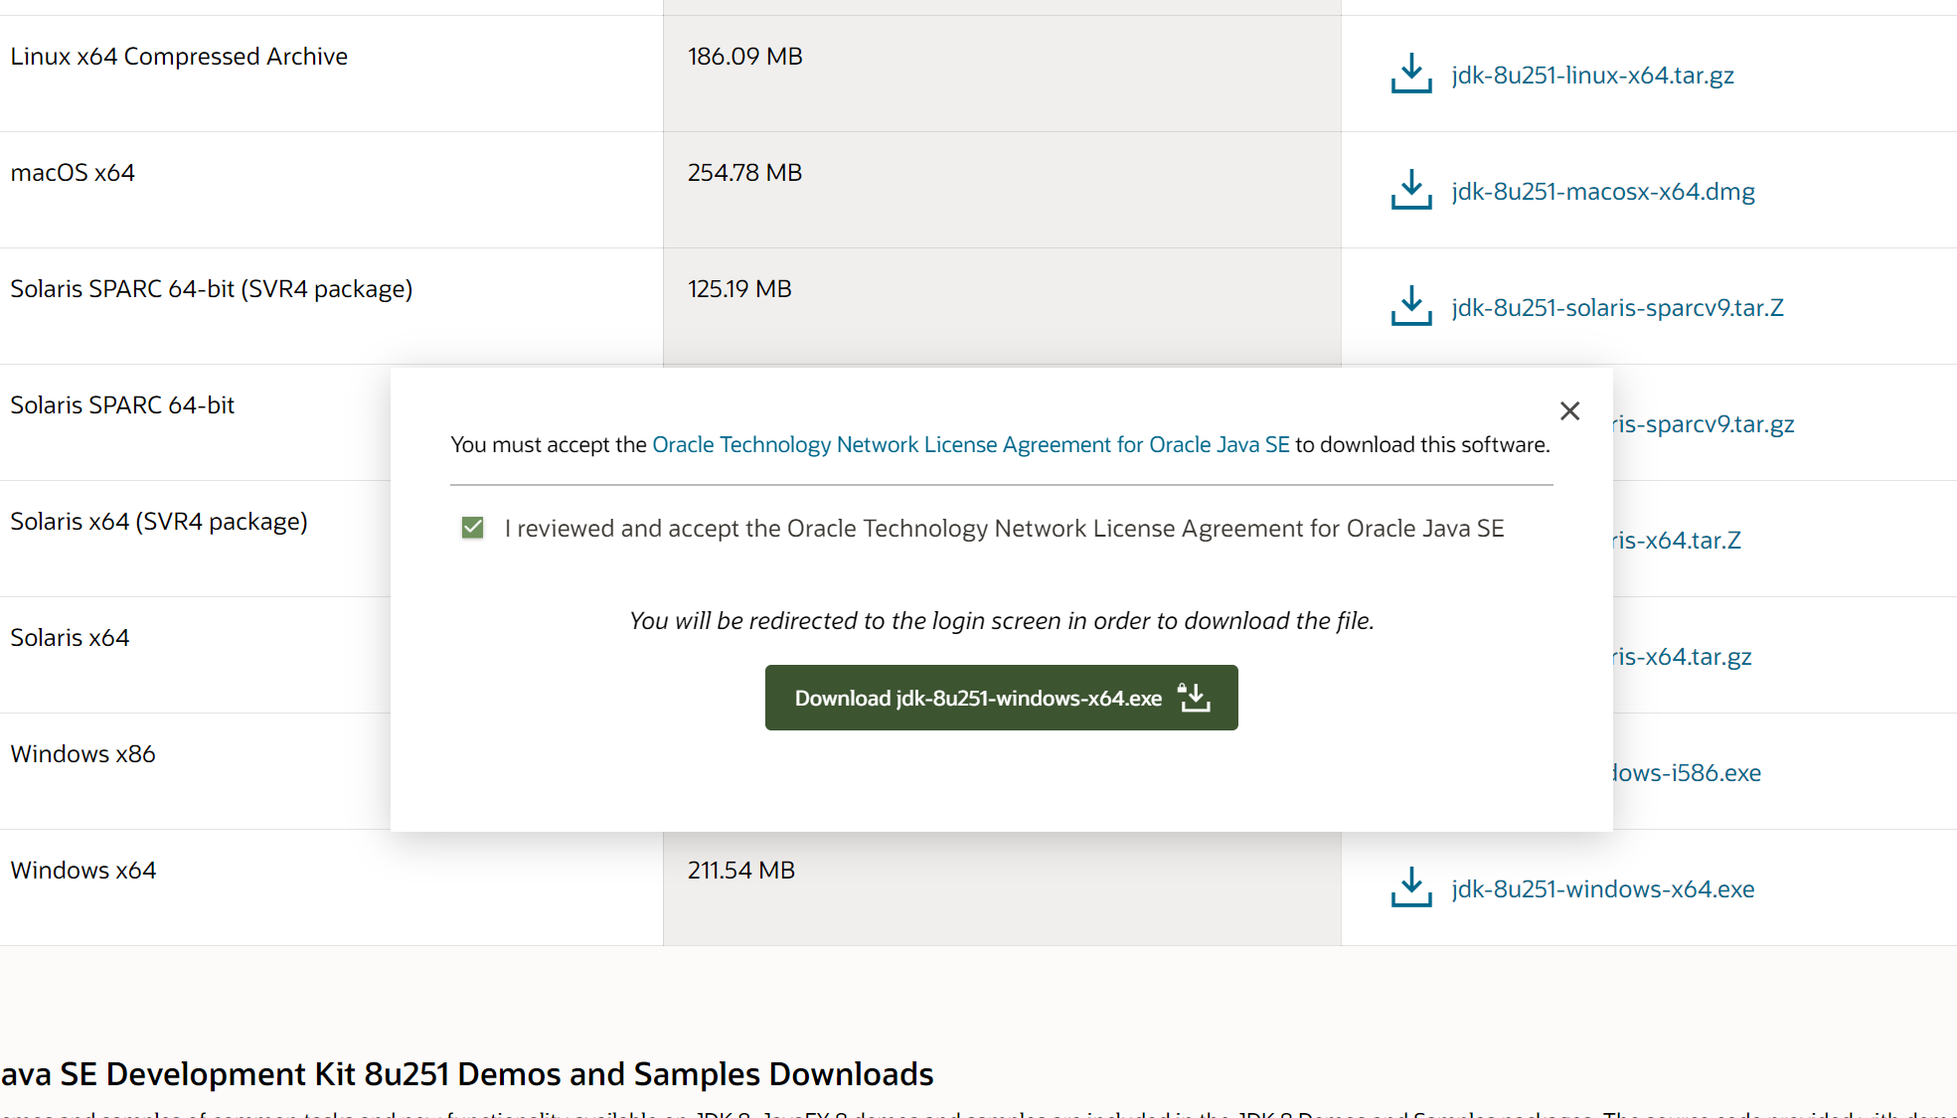Click download icon beside macosx-x64.dmg
This screenshot has width=1957, height=1118.
click(1411, 190)
